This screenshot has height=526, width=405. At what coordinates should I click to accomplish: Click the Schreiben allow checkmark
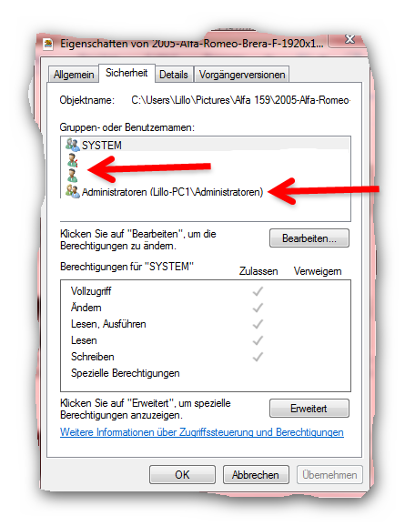click(x=258, y=357)
